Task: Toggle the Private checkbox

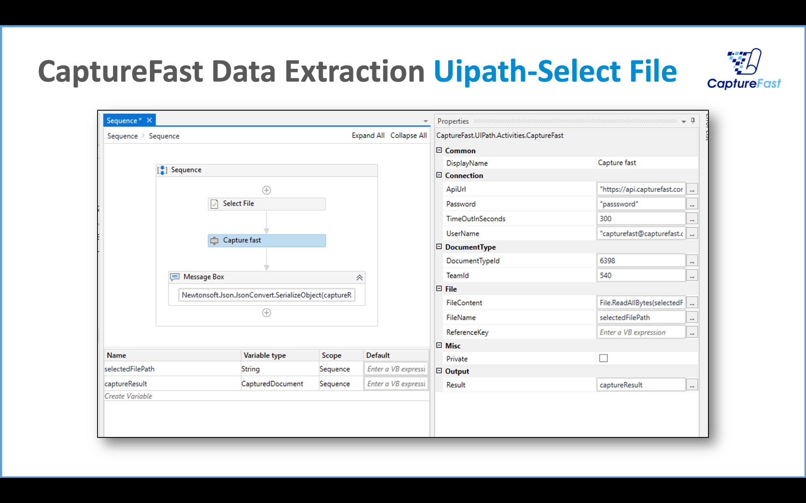Action: click(x=603, y=358)
